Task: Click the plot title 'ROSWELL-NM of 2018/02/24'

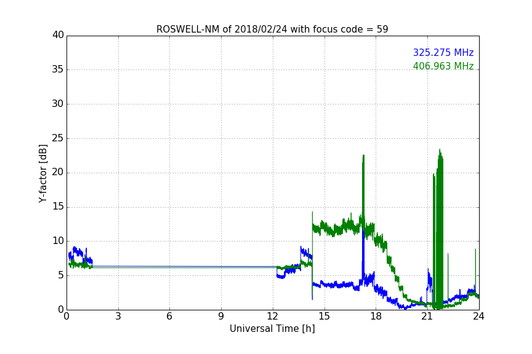Action: [x=272, y=29]
